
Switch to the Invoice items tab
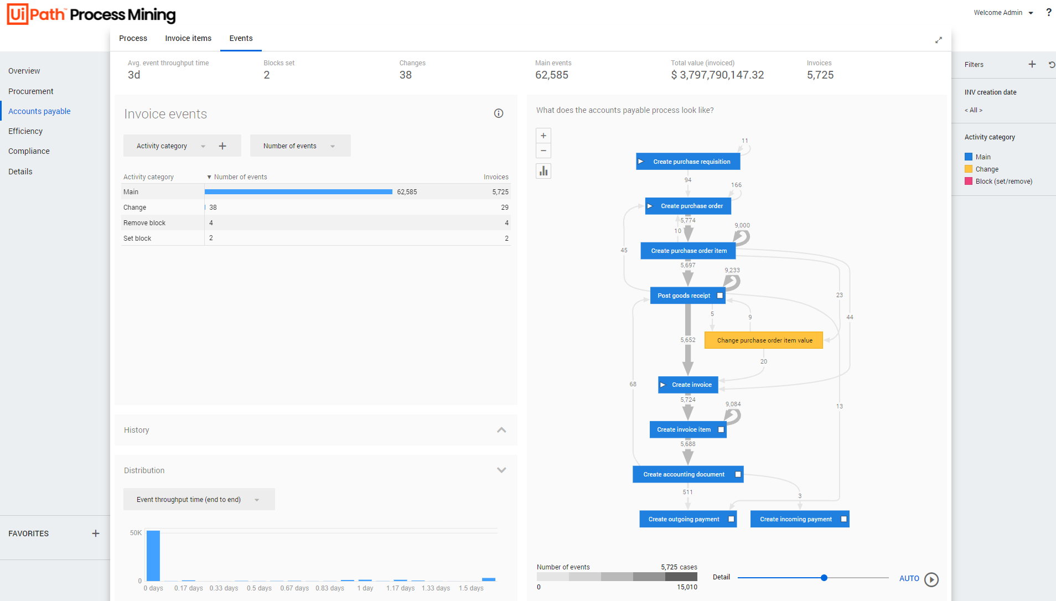pos(188,38)
